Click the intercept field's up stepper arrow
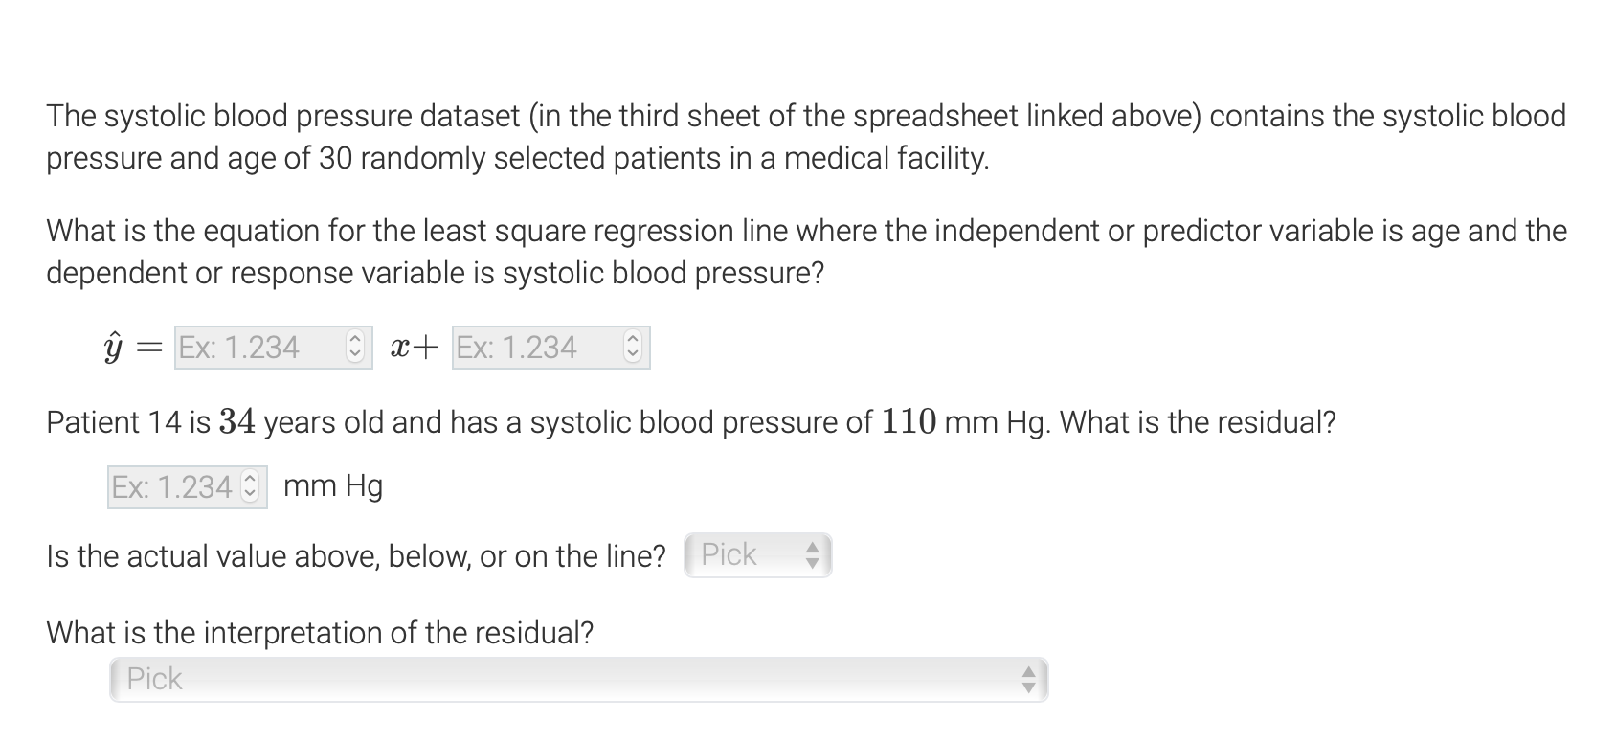The height and width of the screenshot is (743, 1616). 632,341
